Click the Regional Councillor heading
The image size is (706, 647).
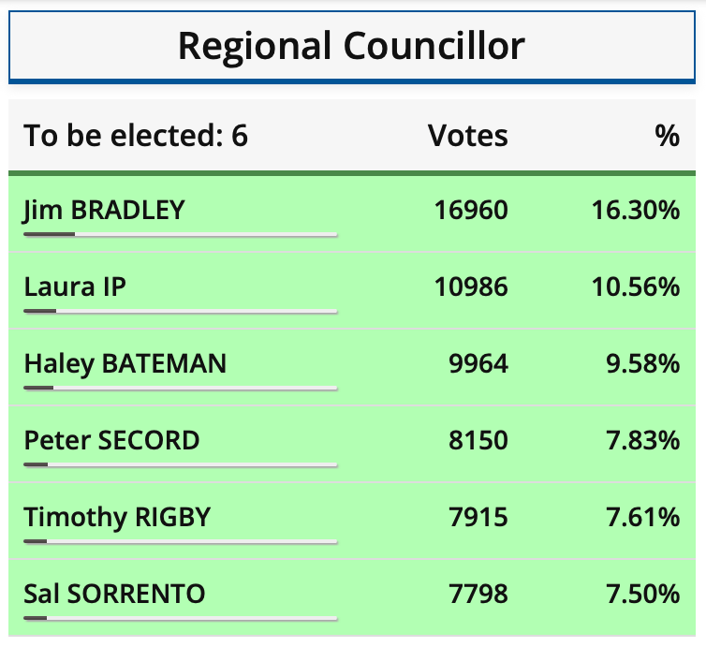352,45
